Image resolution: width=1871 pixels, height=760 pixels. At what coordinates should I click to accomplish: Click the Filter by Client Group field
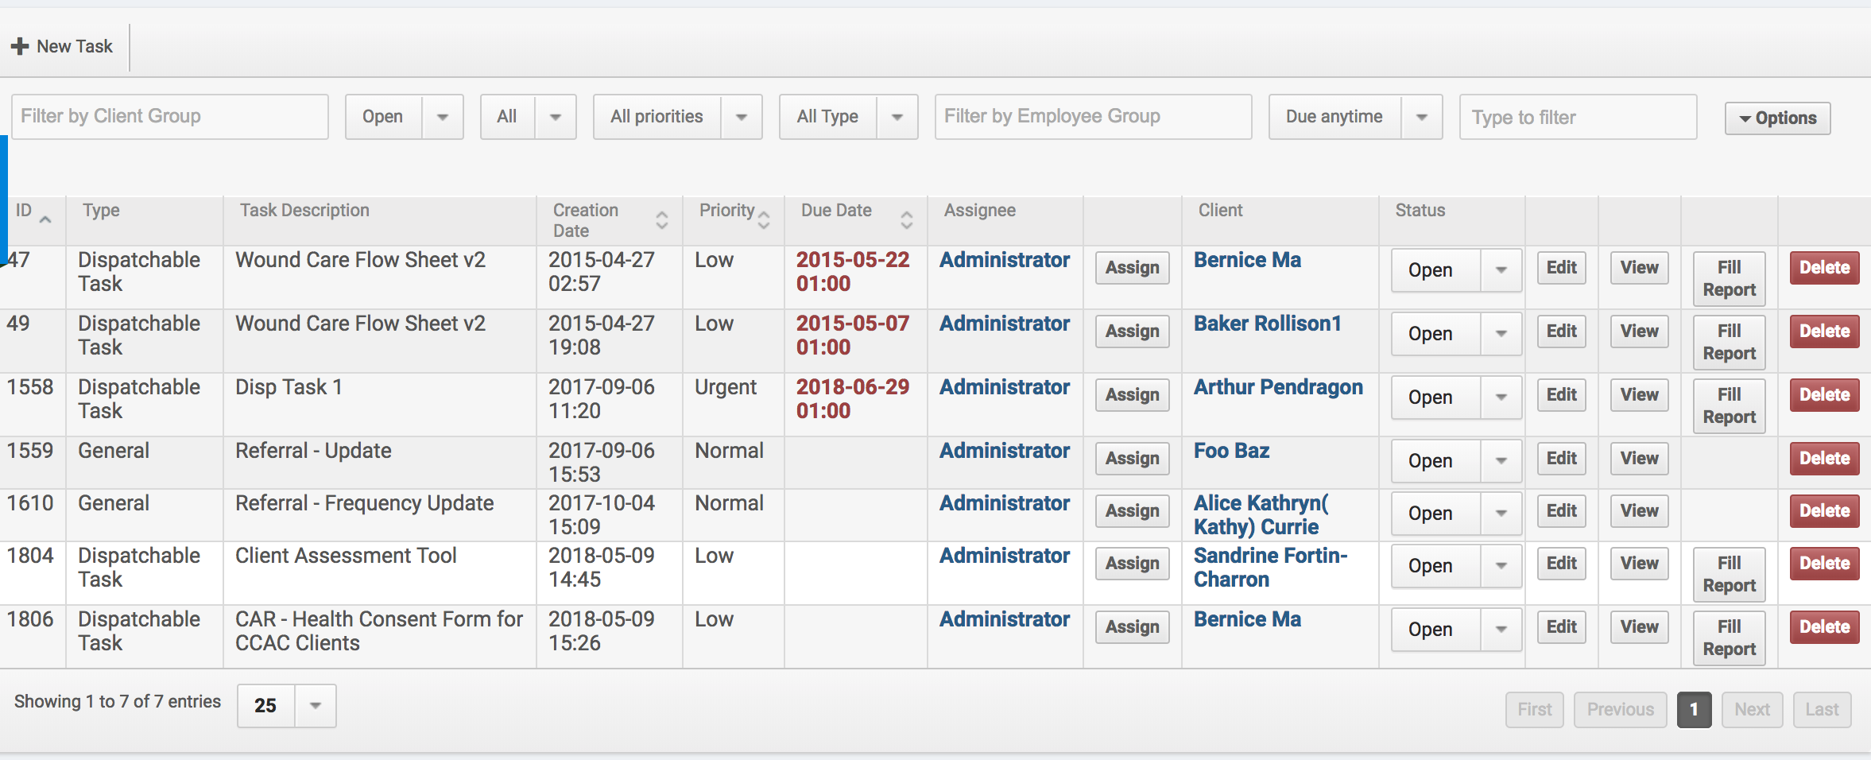169,117
